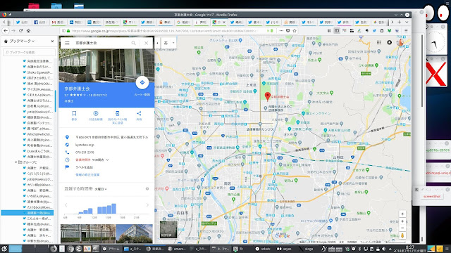Click the search nearby icon
The height and width of the screenshot is (253, 451).
pyautogui.click(x=96, y=113)
